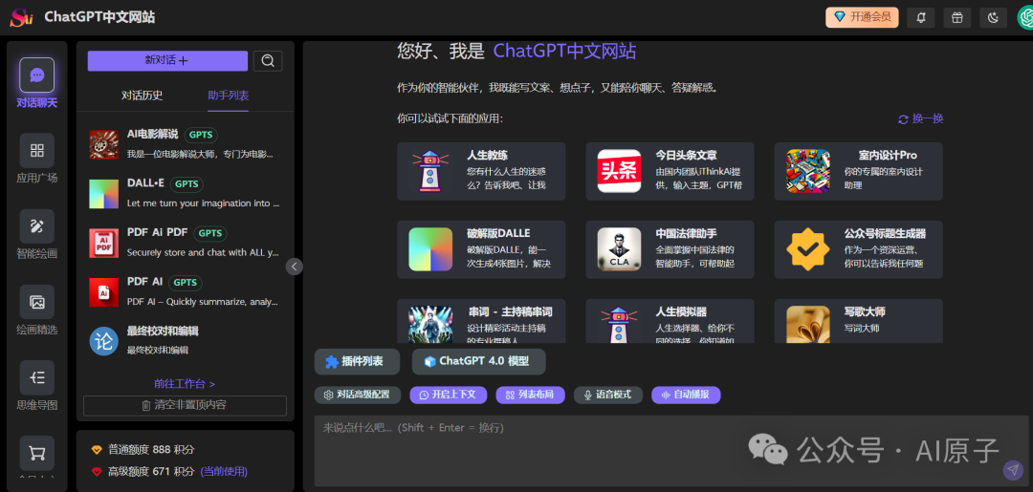Click the DALL•E gradient assistant icon
This screenshot has height=492, width=1033.
[x=103, y=193]
